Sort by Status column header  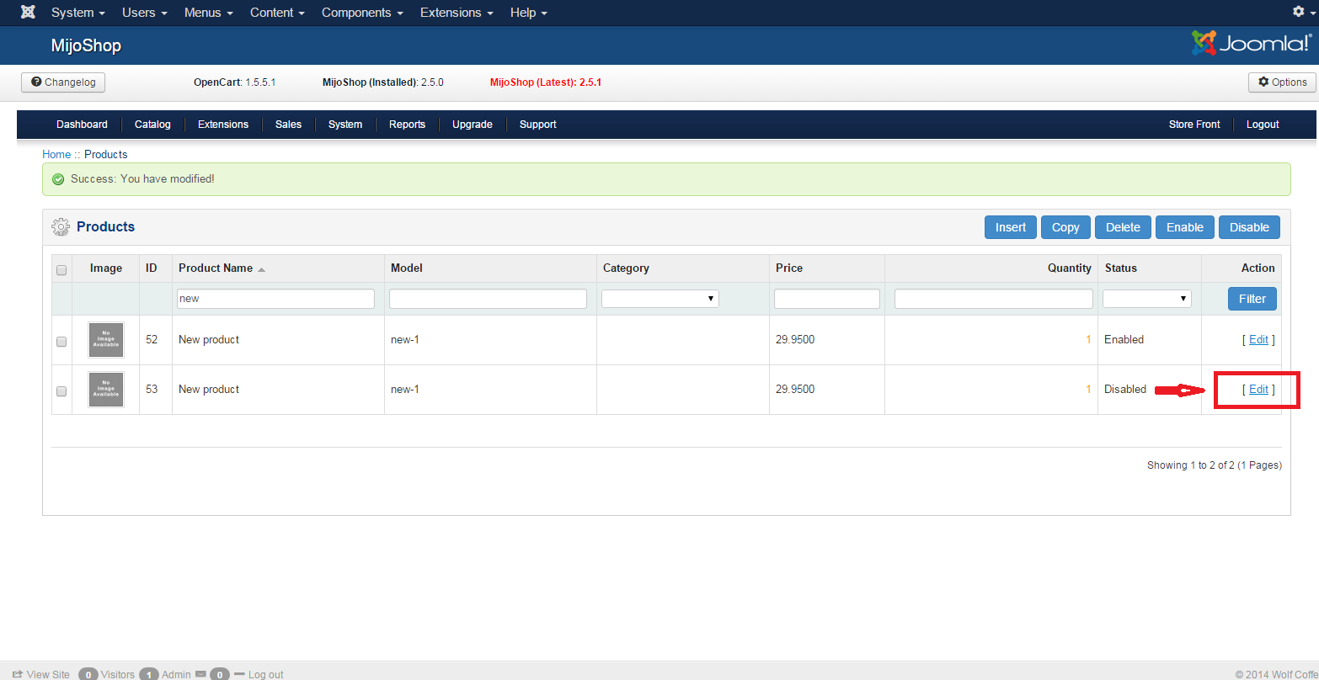[x=1121, y=268]
